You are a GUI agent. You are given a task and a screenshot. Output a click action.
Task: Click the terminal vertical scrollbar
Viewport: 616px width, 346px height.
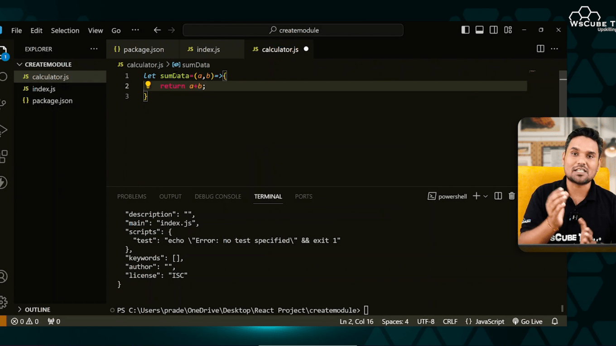pos(562,308)
